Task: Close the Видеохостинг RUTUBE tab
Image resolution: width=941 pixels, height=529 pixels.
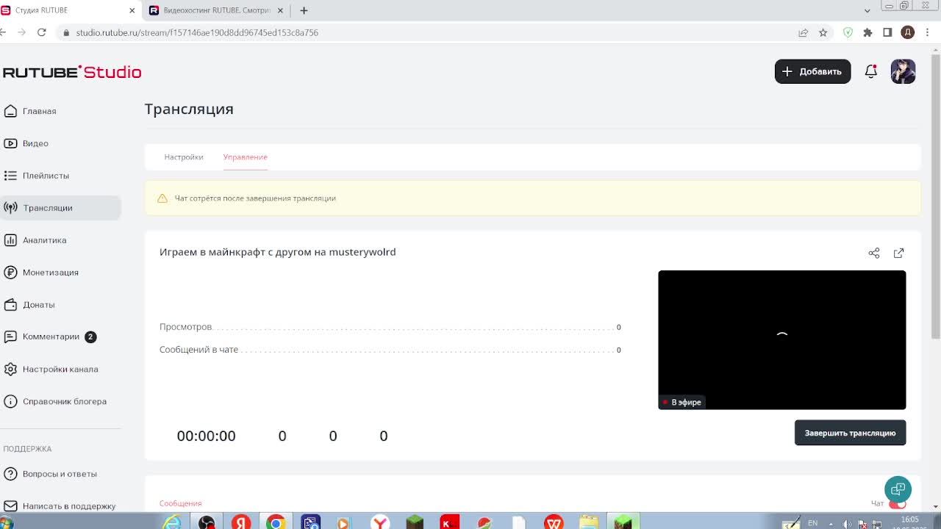Action: pos(280,10)
